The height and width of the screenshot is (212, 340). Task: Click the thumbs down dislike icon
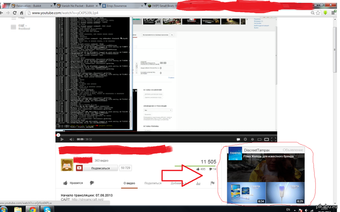210,169
